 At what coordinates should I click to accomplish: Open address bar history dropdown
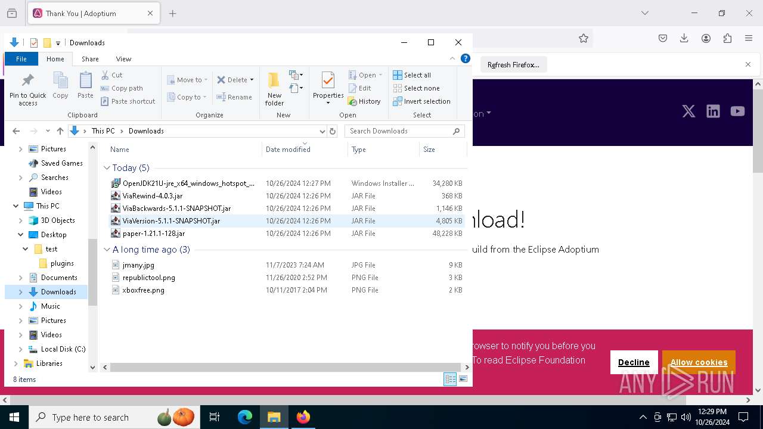322,131
